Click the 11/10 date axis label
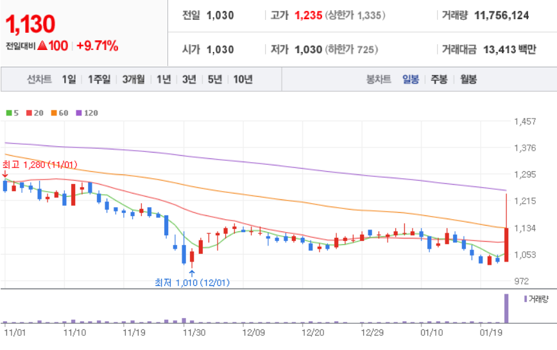Viewport: 557px width, 350px height. click(74, 333)
